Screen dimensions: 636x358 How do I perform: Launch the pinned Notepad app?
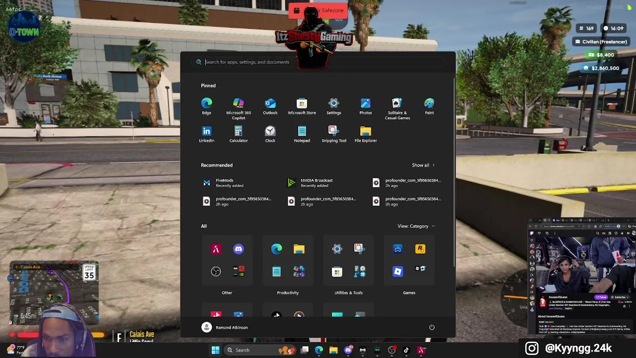click(302, 134)
